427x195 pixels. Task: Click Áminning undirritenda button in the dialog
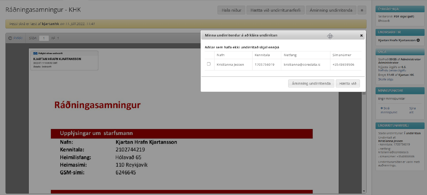point(311,84)
